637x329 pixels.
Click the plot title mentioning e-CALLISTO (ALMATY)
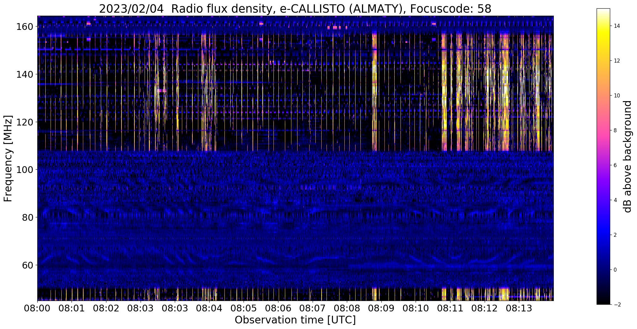pyautogui.click(x=295, y=9)
